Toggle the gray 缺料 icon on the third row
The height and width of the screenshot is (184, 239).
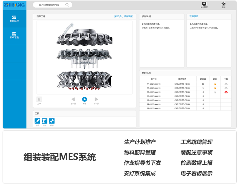coord(215,92)
